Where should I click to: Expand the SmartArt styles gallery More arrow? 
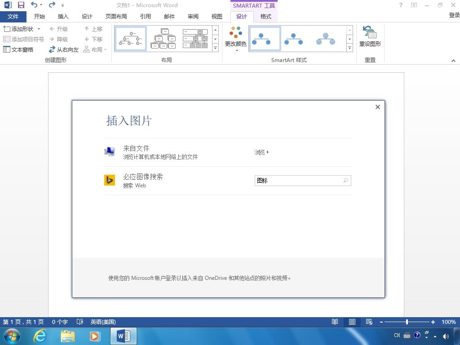[x=349, y=48]
